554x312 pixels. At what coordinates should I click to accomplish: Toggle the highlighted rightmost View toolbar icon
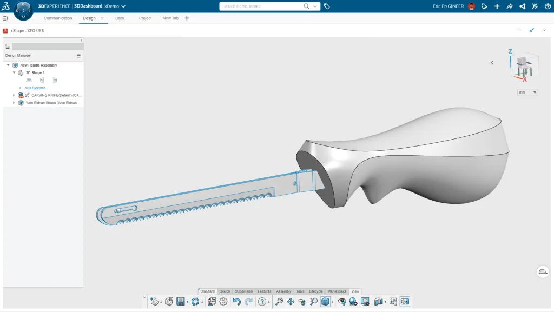pos(405,302)
